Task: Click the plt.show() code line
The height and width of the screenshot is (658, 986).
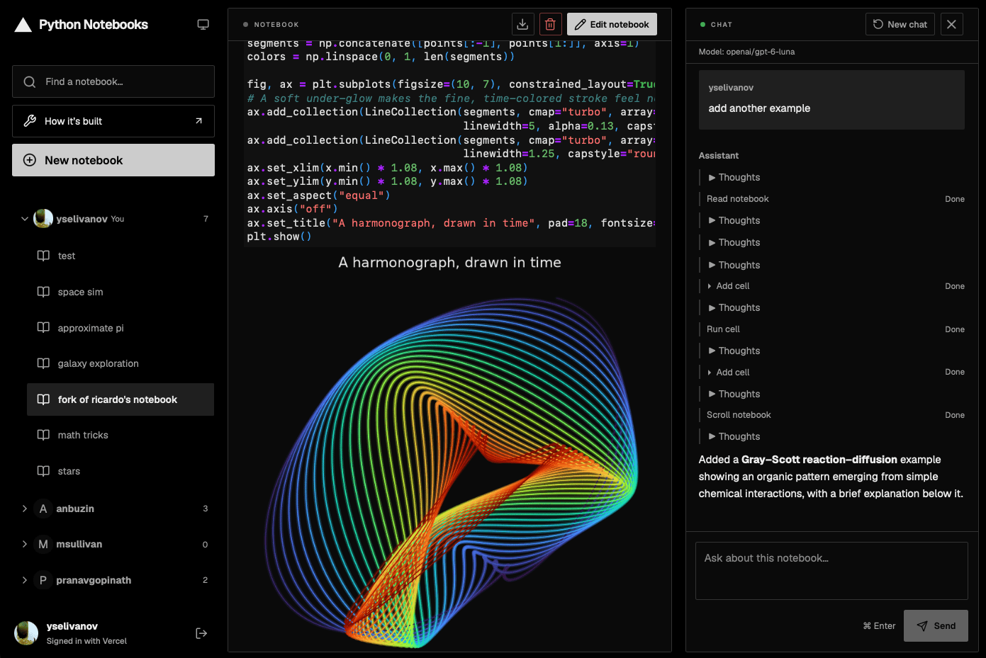Action: coord(279,237)
